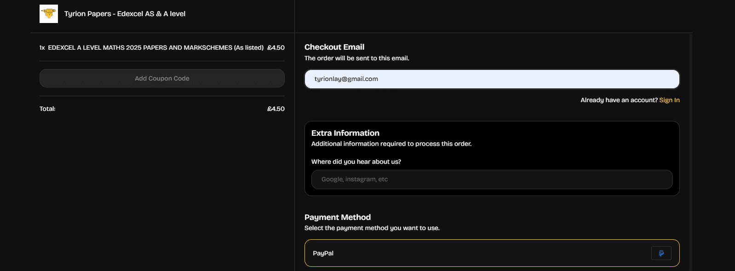Click the PayPal logo icon
Image resolution: width=735 pixels, height=271 pixels.
pos(661,253)
